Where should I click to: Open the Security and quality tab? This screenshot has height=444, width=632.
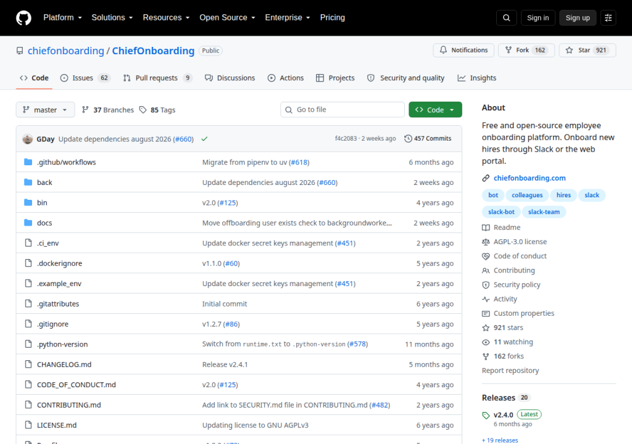406,78
